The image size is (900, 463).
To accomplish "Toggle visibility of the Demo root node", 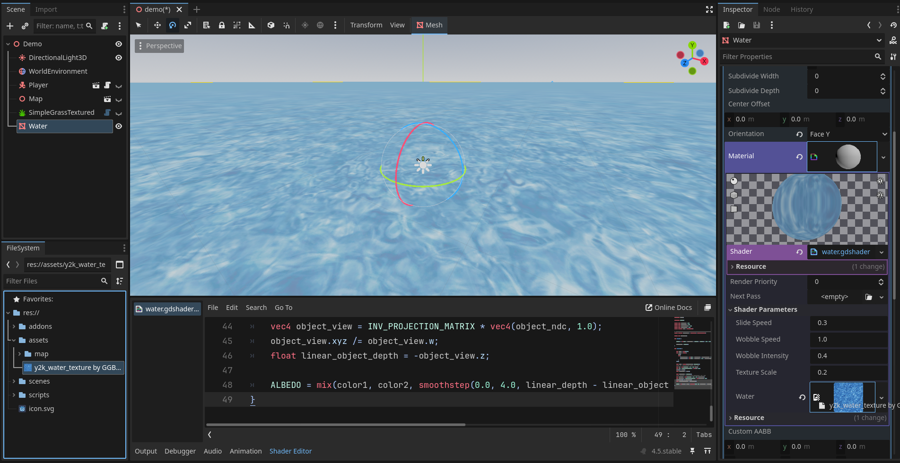I will click(x=119, y=44).
